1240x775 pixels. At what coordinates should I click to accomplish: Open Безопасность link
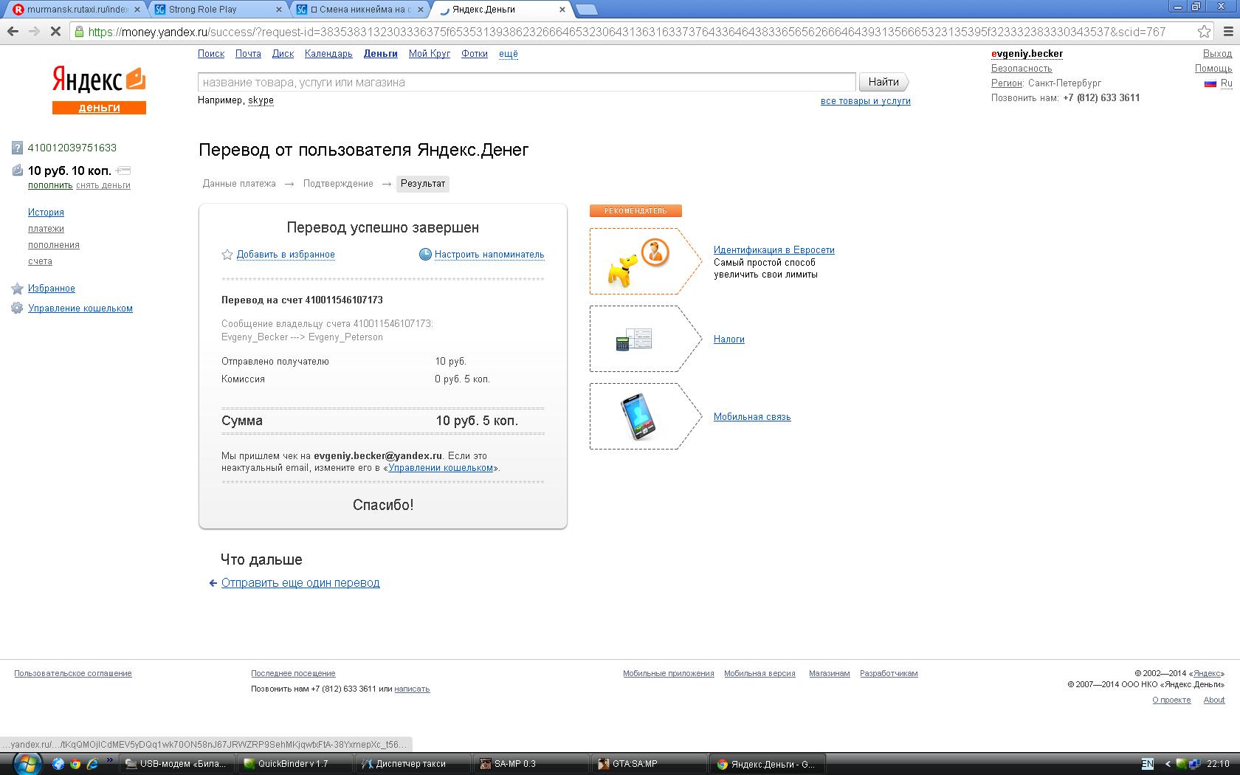point(1022,69)
